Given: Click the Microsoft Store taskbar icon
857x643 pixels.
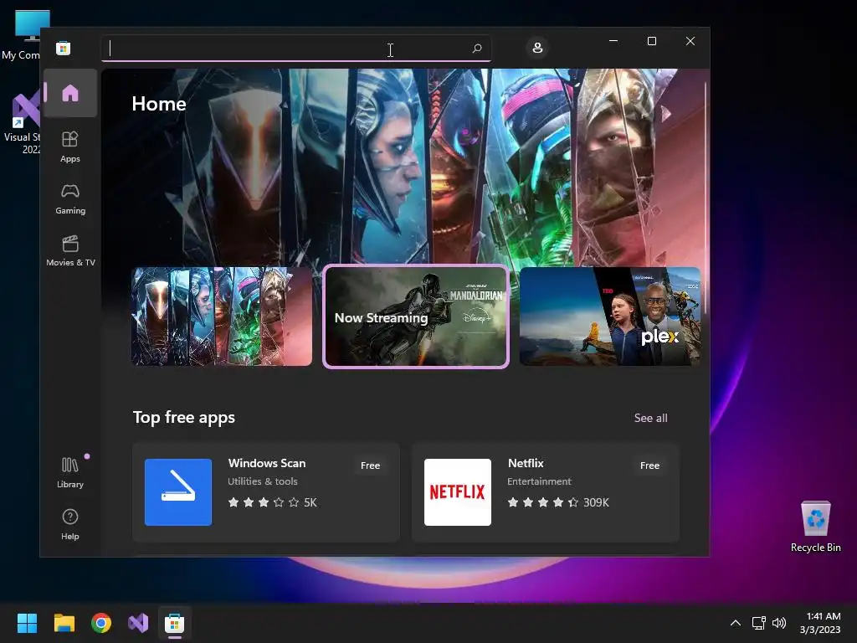Looking at the screenshot, I should pyautogui.click(x=174, y=623).
